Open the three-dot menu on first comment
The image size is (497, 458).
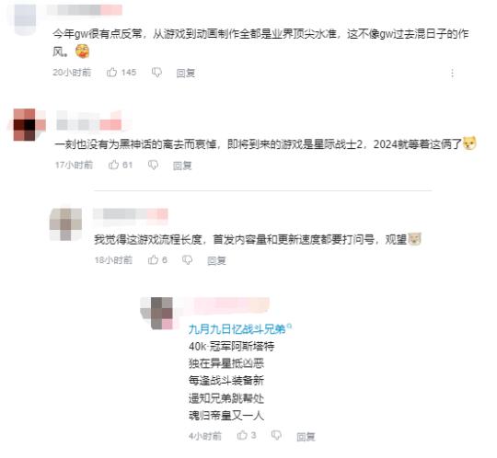click(x=452, y=74)
